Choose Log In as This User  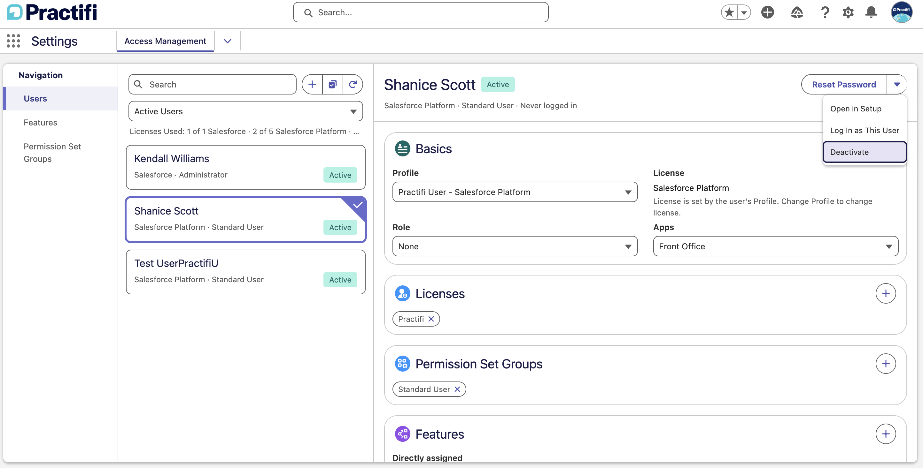[x=865, y=130]
